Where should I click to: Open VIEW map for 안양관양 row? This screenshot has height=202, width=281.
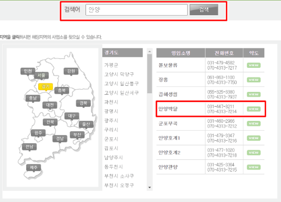coord(253,167)
